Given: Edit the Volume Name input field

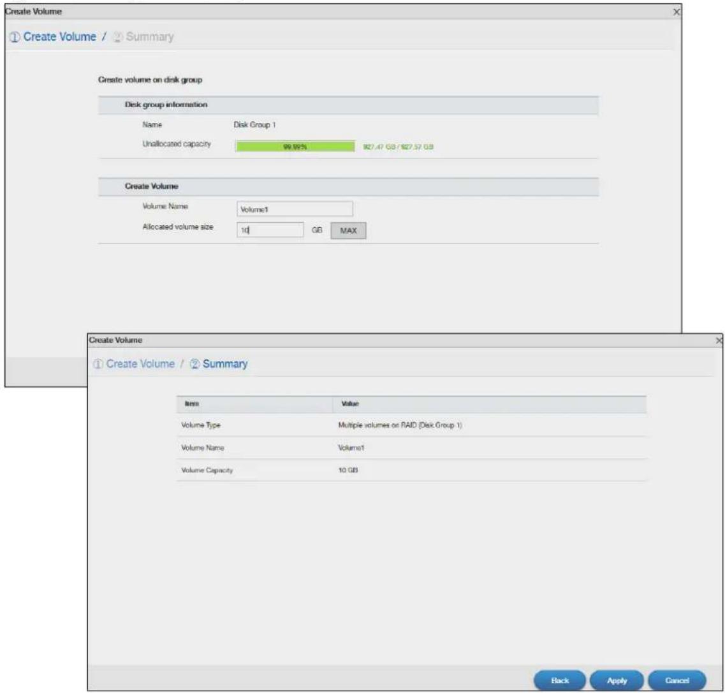Looking at the screenshot, I should coord(295,209).
